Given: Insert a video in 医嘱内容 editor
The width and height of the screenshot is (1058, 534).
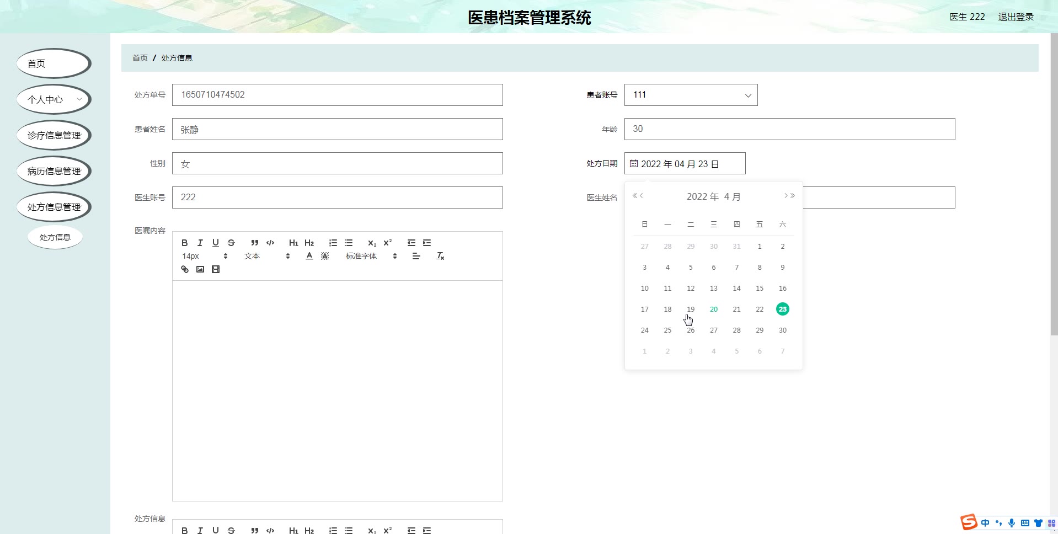Looking at the screenshot, I should (216, 269).
